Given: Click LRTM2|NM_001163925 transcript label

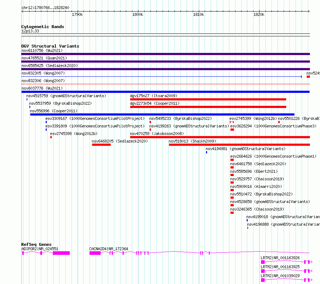Looking at the screenshot, I should (x=280, y=267).
